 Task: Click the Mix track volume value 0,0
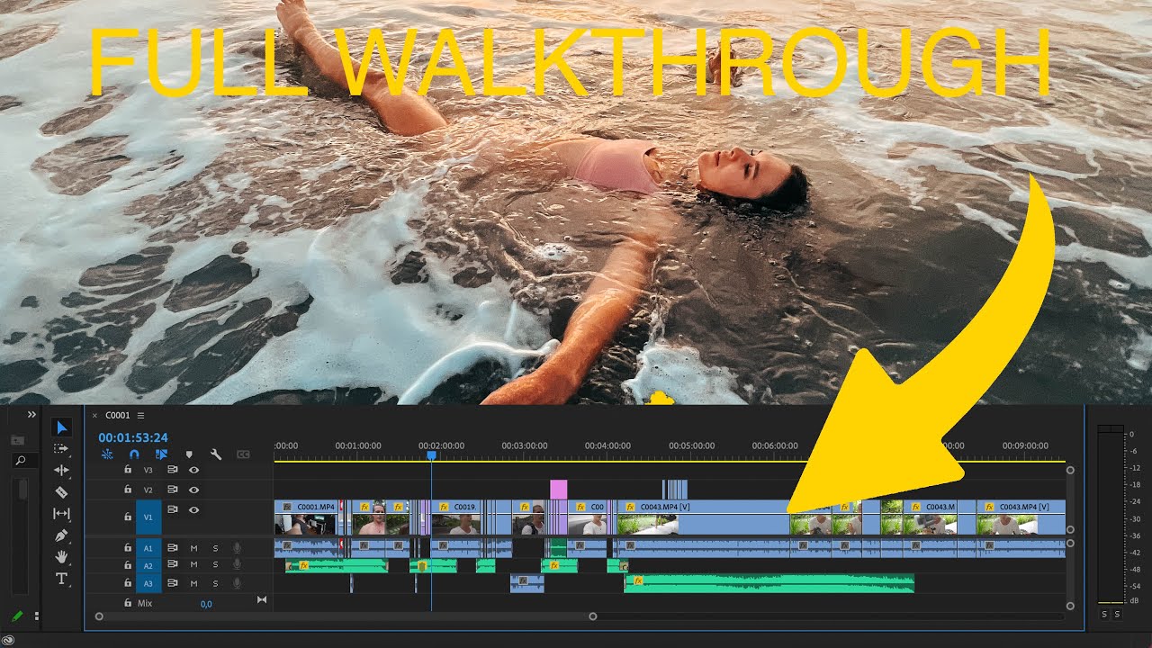click(206, 604)
